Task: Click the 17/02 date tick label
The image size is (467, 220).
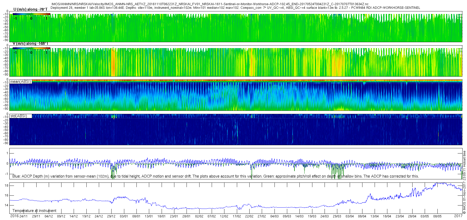Action: (x=237, y=216)
